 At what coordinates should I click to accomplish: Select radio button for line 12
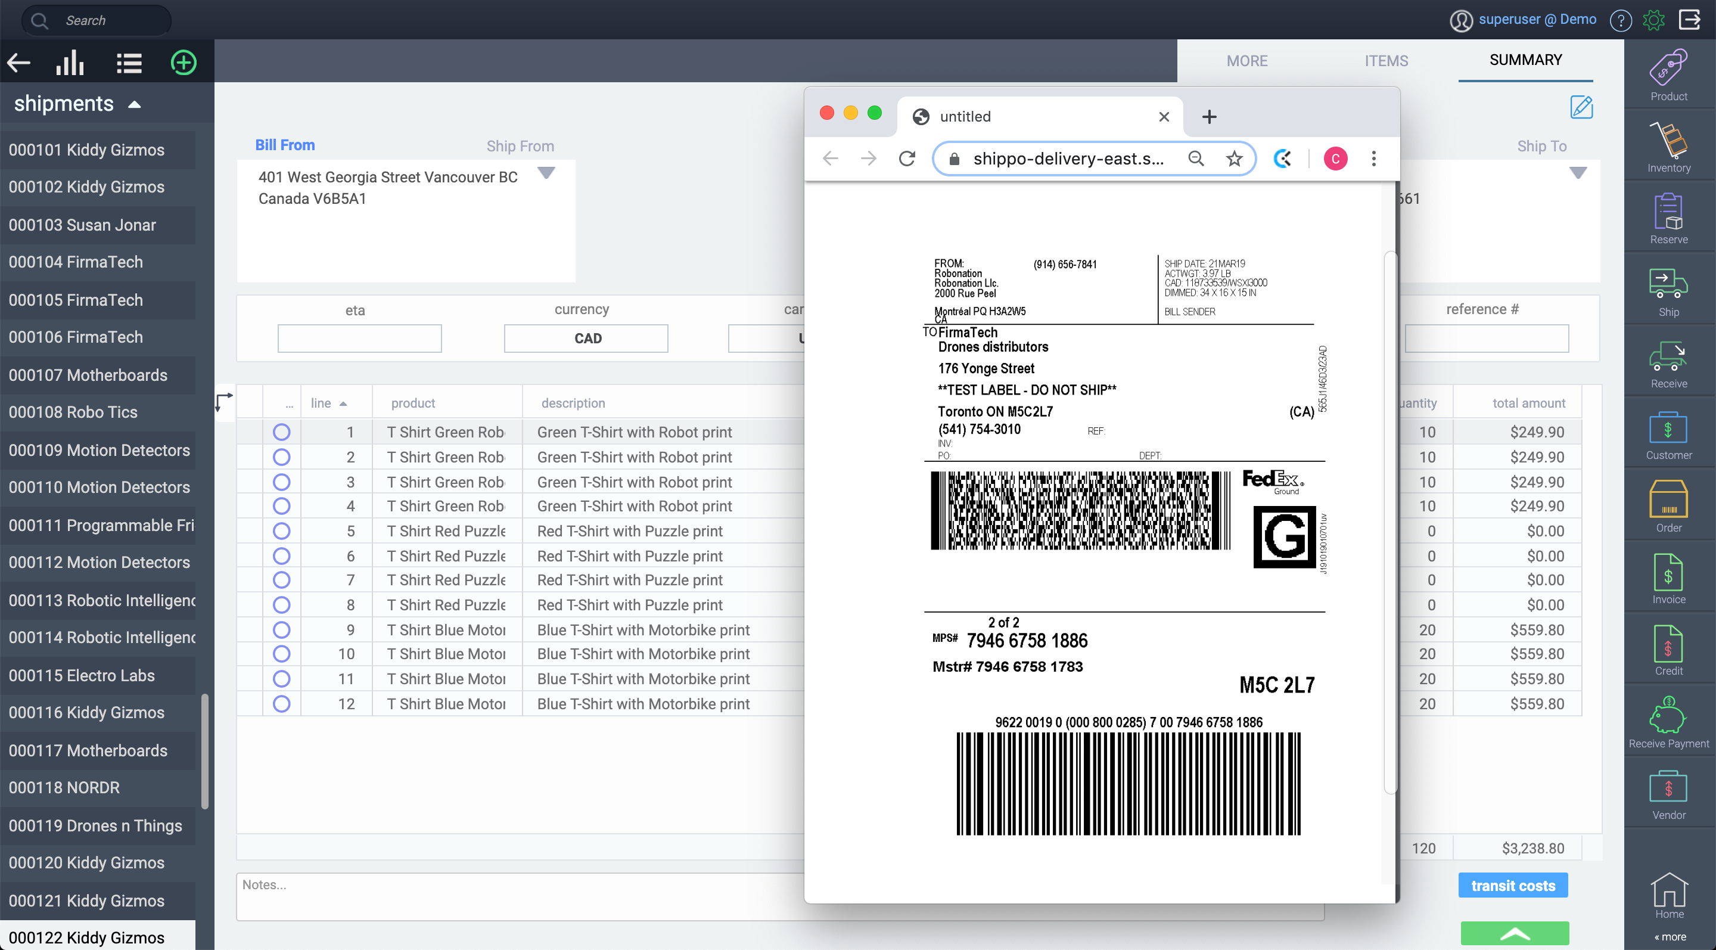282,704
